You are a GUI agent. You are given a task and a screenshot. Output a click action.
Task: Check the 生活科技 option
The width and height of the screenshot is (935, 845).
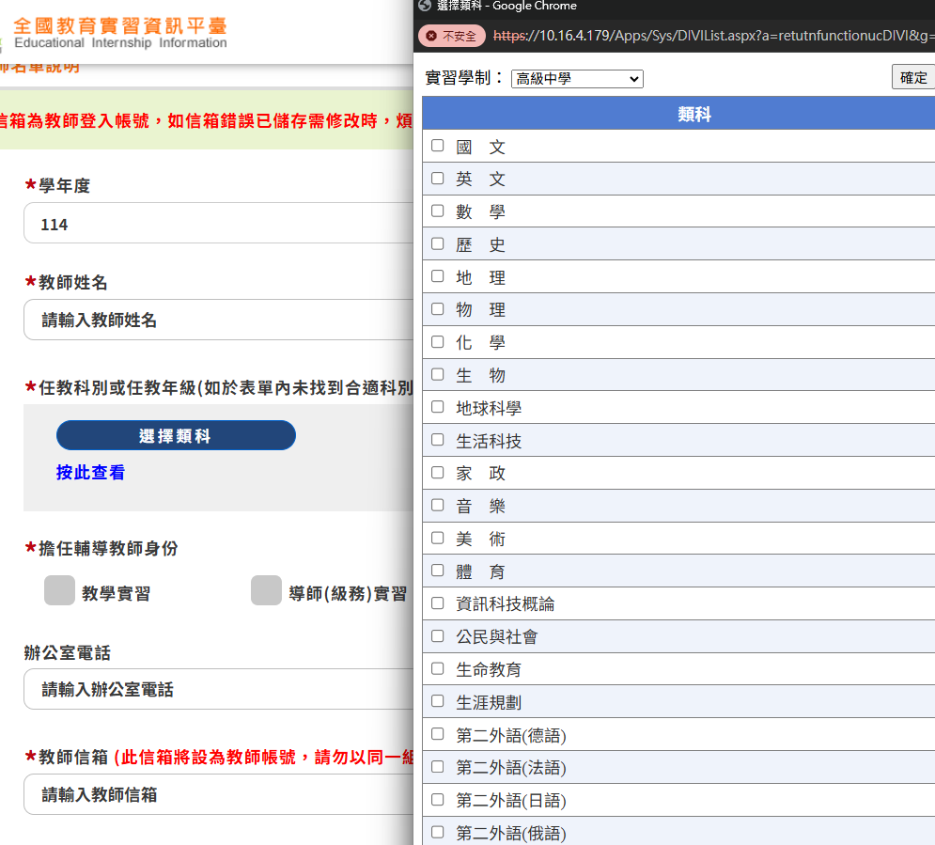437,439
